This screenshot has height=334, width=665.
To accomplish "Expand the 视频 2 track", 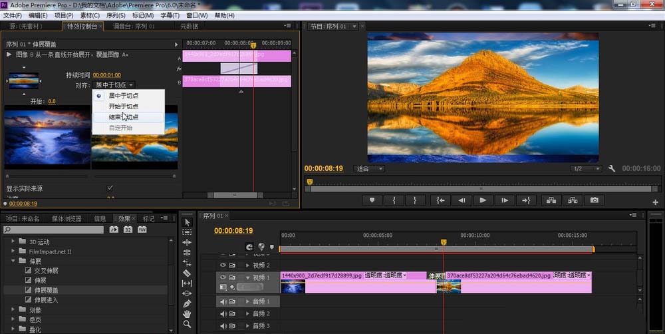I will click(x=247, y=265).
